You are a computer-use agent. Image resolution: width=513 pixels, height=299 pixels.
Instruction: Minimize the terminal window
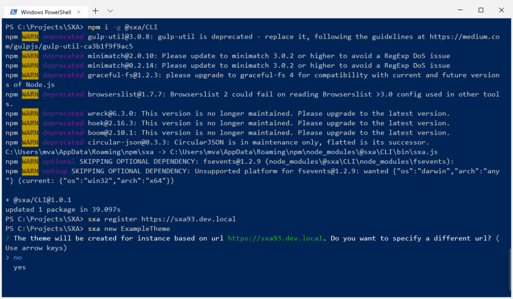click(x=459, y=10)
